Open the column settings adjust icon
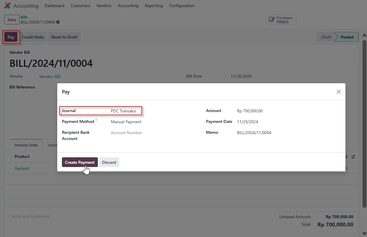Screen dimensions: 367x237 coord(353,157)
